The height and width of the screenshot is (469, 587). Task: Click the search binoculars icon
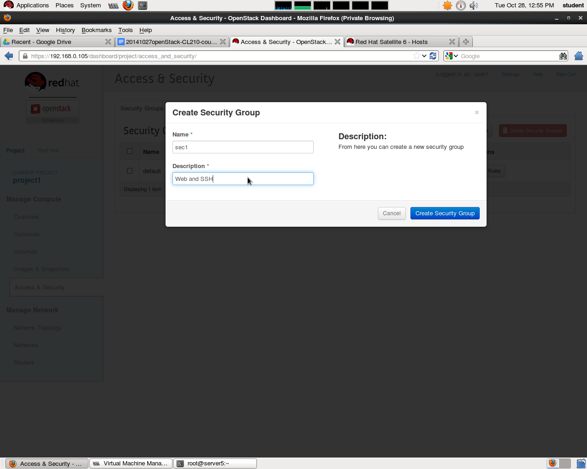(563, 56)
